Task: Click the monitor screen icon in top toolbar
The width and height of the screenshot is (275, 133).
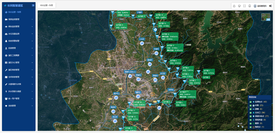Action: (239, 6)
